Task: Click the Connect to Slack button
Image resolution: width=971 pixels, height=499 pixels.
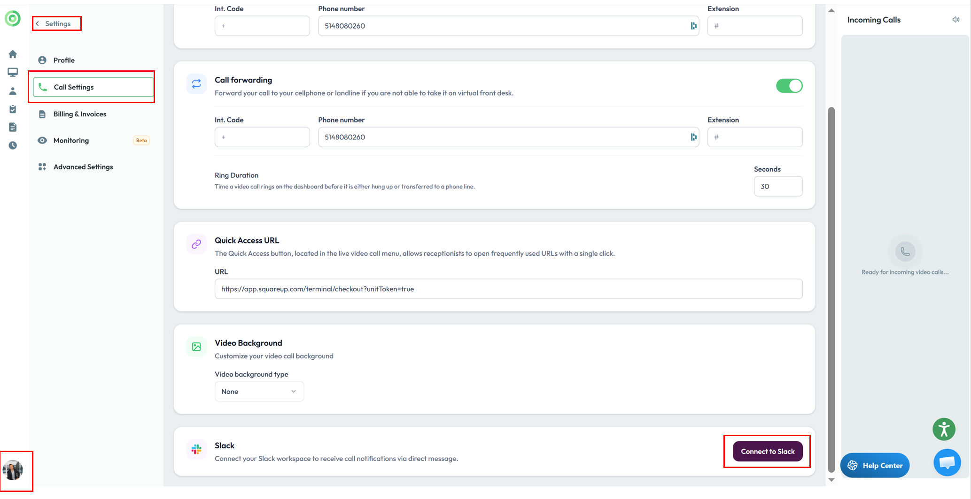Action: 768,452
